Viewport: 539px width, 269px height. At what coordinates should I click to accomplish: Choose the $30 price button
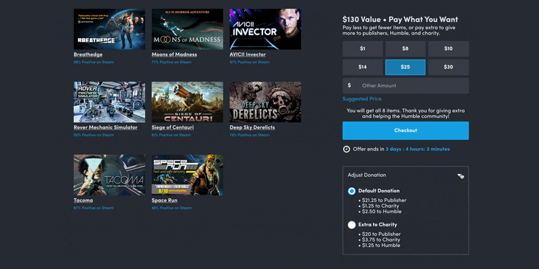pyautogui.click(x=448, y=67)
